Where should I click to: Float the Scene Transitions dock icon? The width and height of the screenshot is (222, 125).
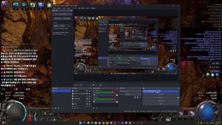[141, 88]
